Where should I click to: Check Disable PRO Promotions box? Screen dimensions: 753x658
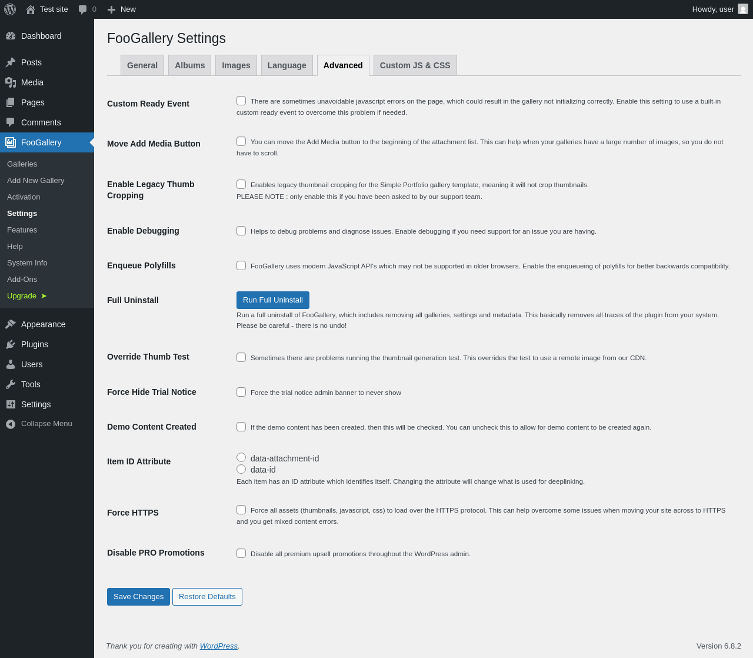click(x=241, y=553)
